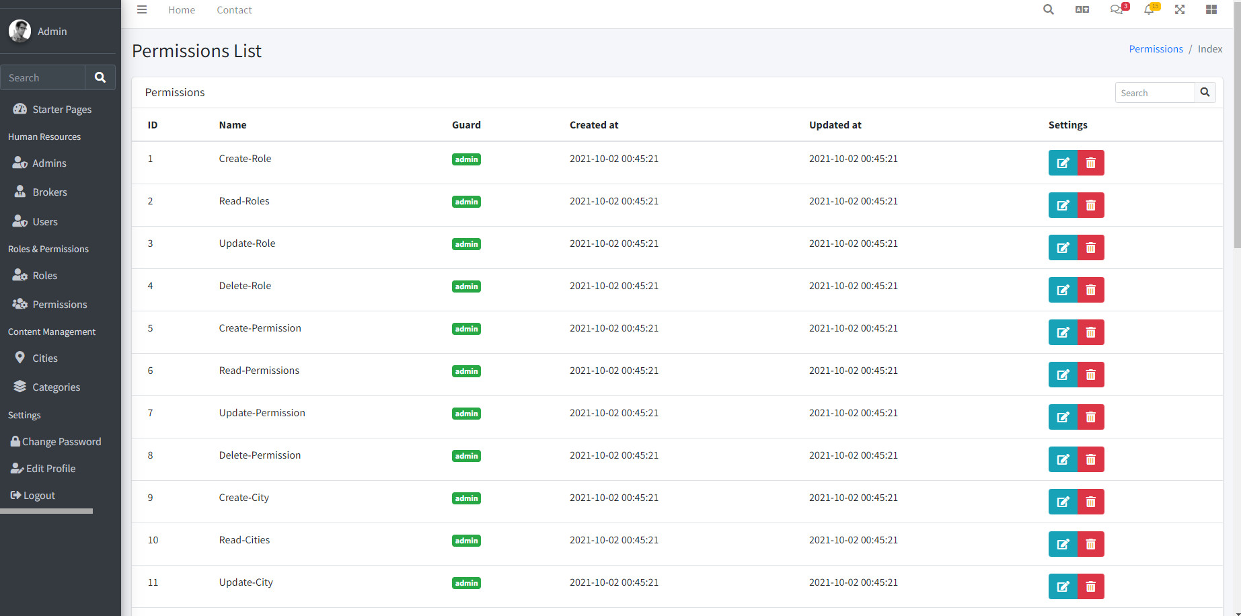Click the Permissions card search box

[x=1154, y=92]
